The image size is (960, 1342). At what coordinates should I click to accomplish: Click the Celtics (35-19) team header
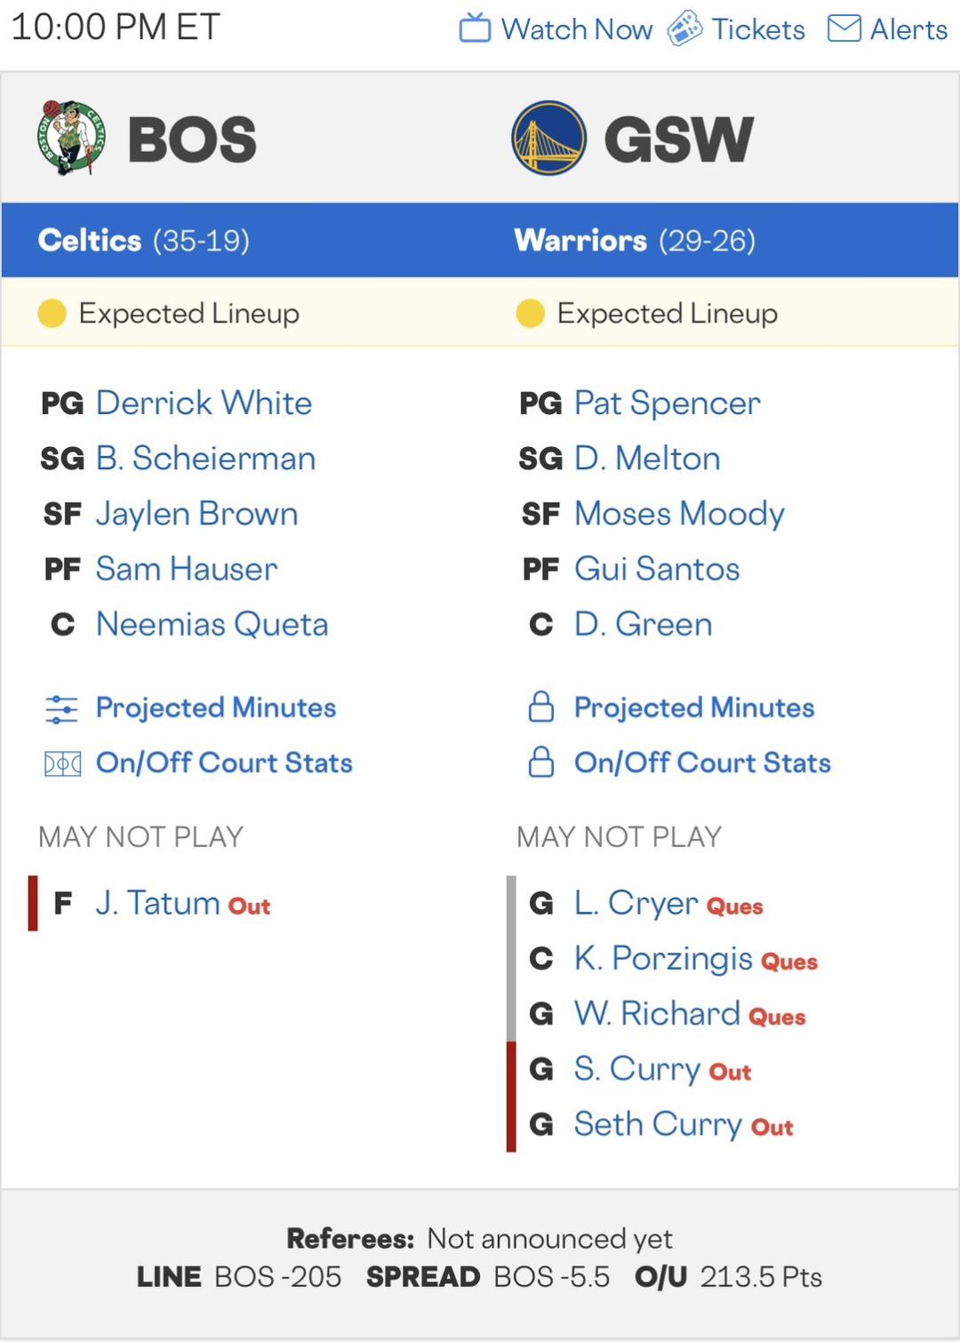coord(144,240)
